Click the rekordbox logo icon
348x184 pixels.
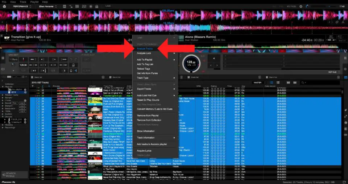(4, 7)
